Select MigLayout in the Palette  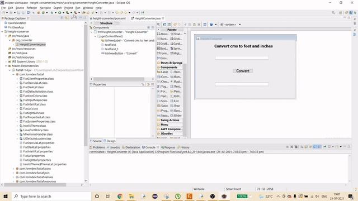[x=176, y=53]
